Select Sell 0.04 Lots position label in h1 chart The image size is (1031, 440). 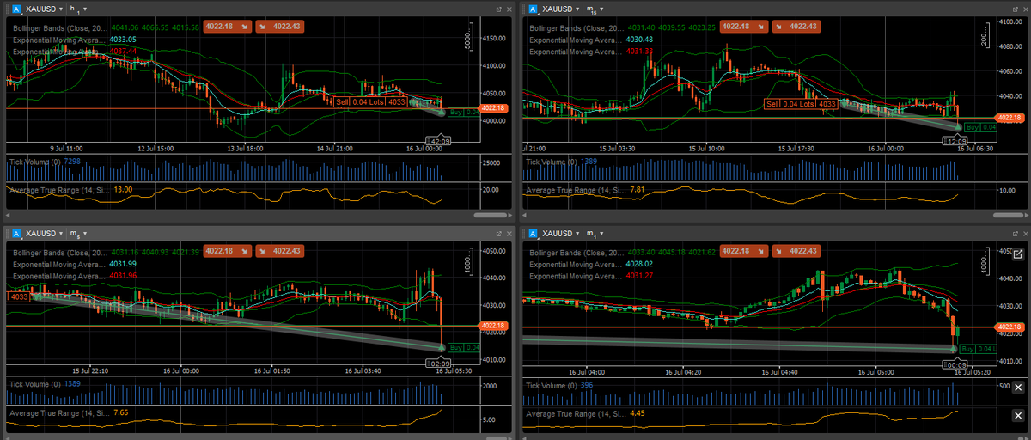[x=371, y=102]
